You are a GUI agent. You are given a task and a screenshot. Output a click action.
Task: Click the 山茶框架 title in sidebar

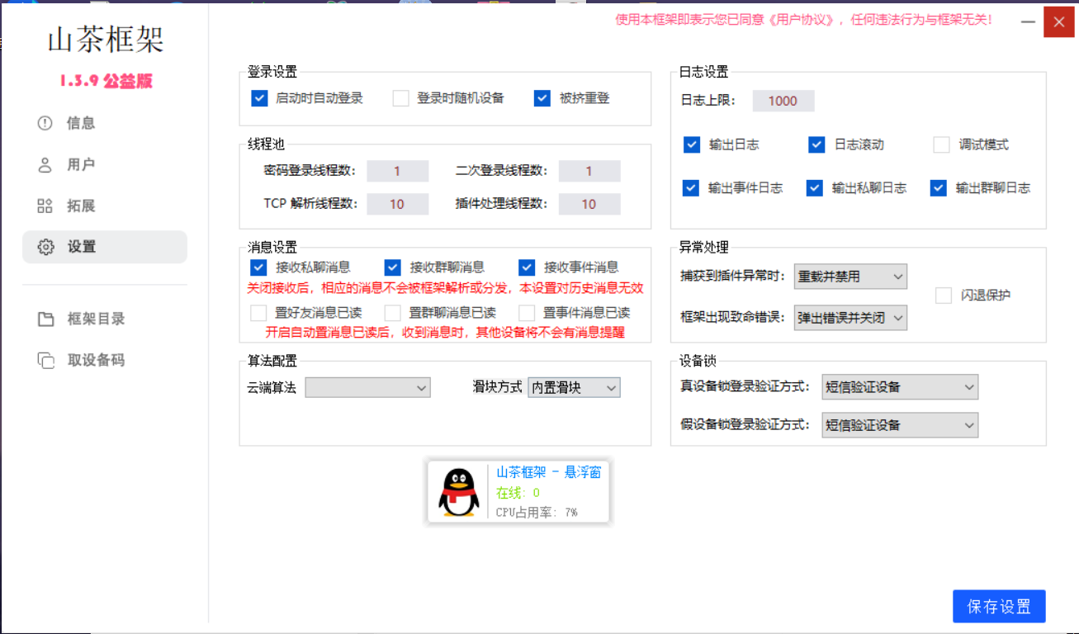coord(106,40)
